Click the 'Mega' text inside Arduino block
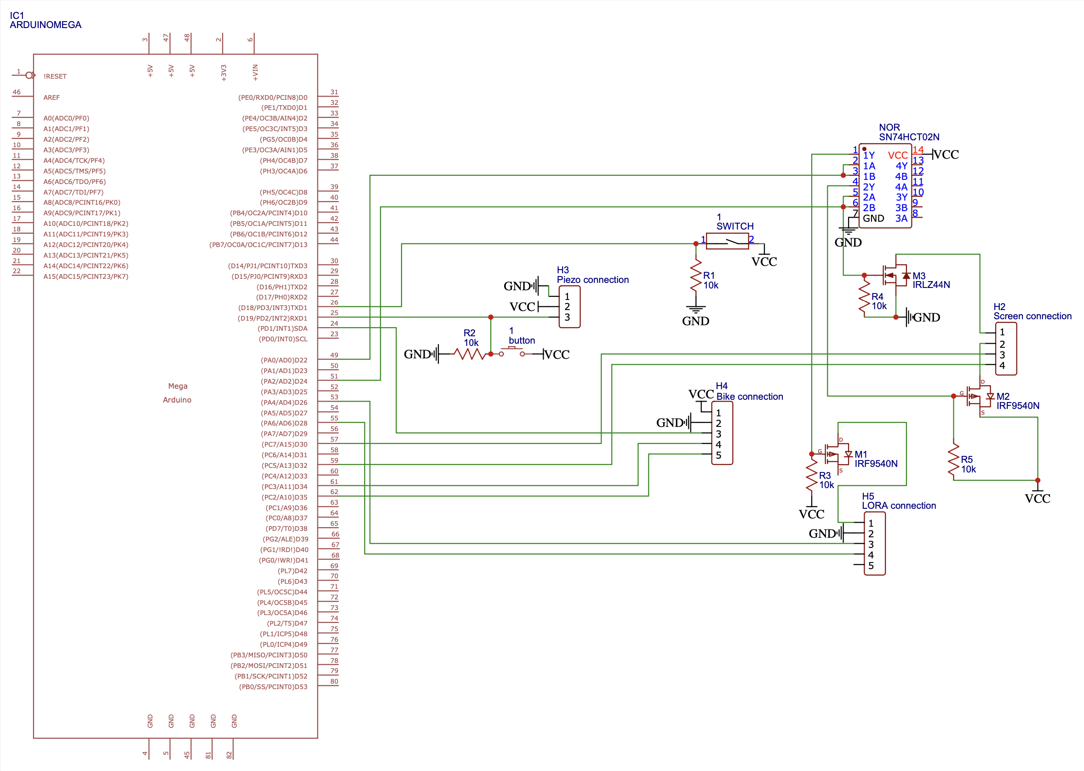Image resolution: width=1084 pixels, height=771 pixels. [178, 386]
